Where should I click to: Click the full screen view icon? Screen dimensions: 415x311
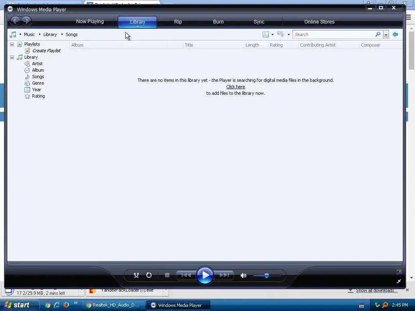(x=399, y=272)
